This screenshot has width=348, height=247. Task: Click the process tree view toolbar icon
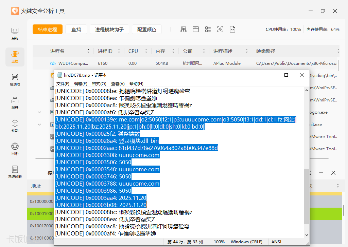tap(184, 30)
